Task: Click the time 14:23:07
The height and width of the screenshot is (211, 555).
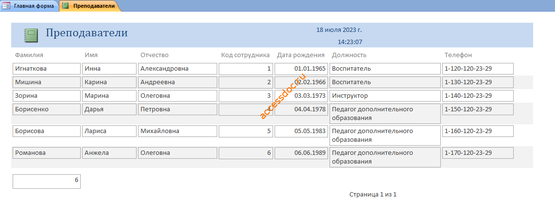Action: [x=350, y=42]
